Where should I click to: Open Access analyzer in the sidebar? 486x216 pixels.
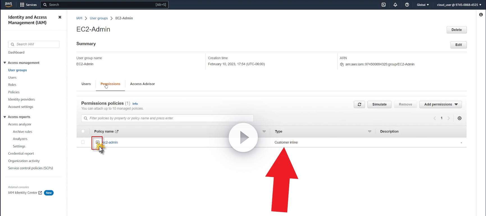pos(20,124)
